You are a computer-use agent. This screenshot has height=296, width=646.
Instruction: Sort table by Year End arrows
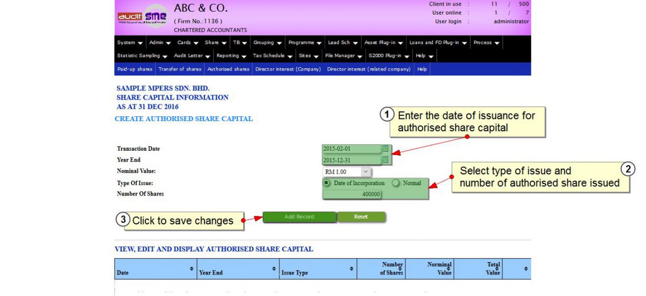[x=274, y=268]
